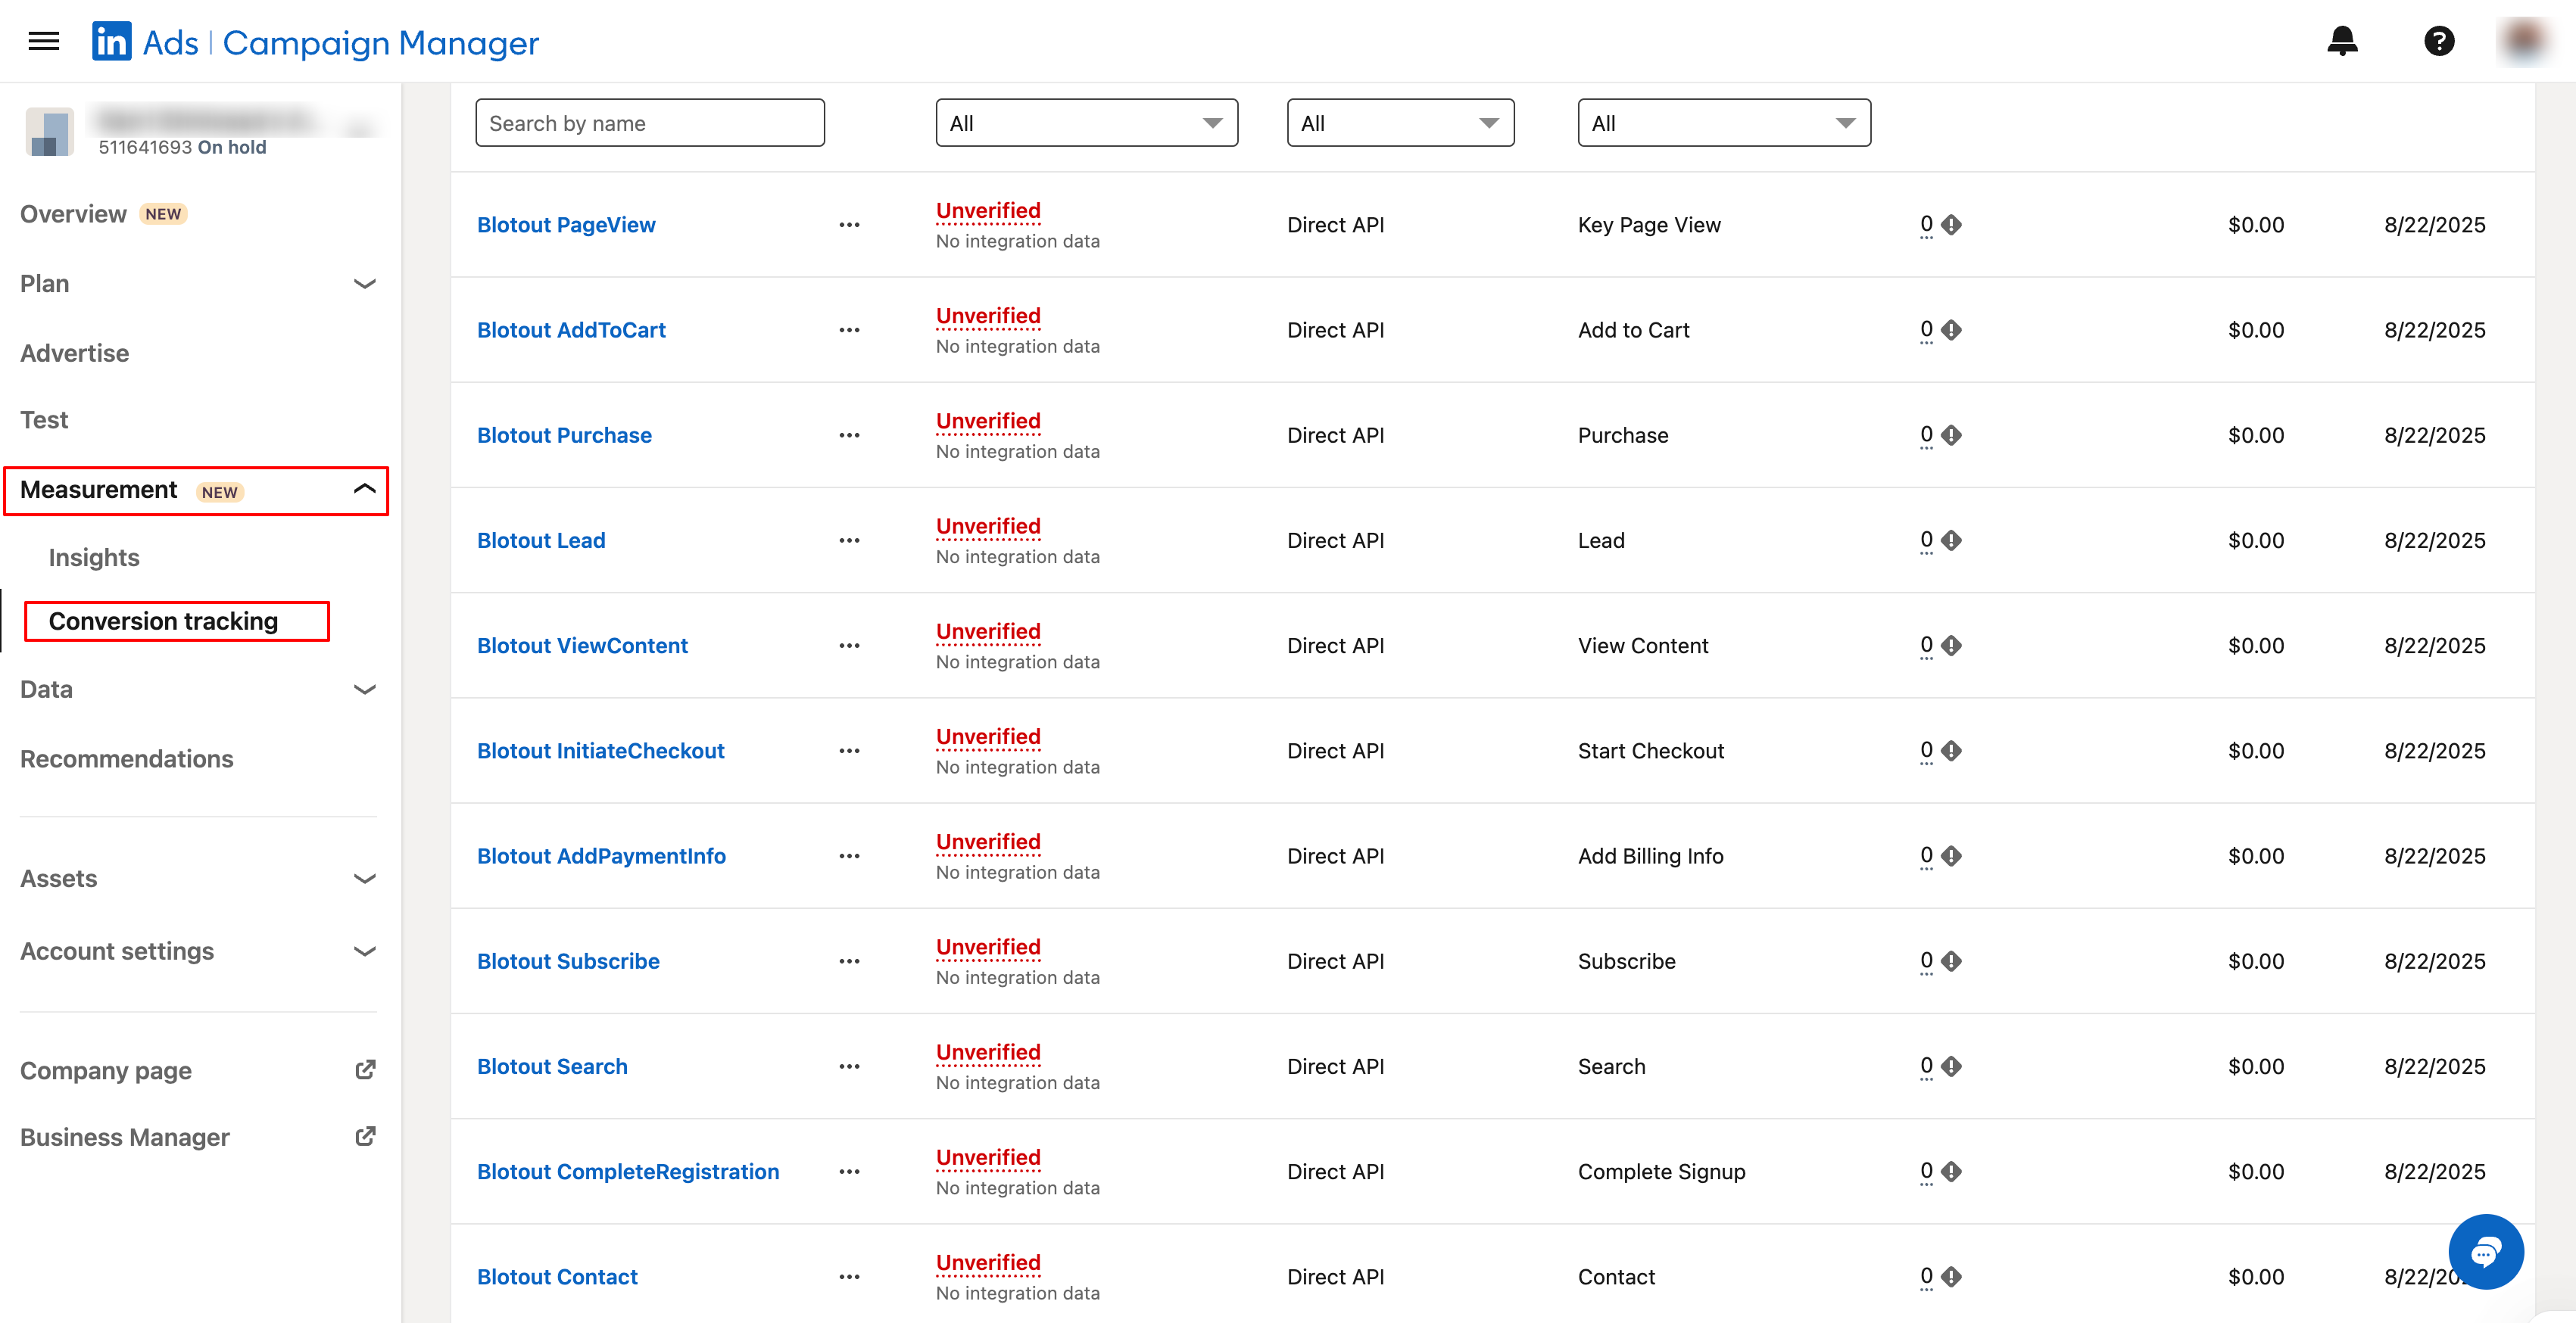Screen dimensions: 2576x1323
Task: Open the hamburger navigation menu
Action: point(43,41)
